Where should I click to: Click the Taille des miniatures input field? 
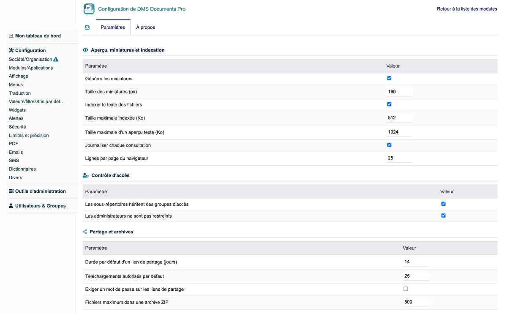point(399,92)
